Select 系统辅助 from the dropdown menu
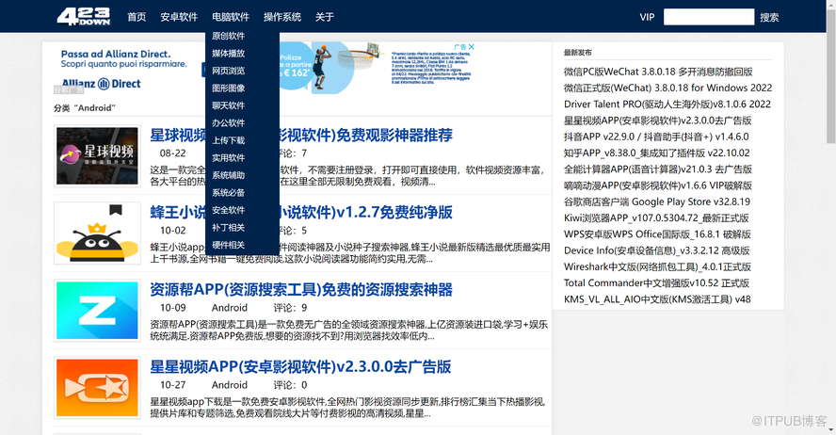The image size is (836, 435). 228,175
